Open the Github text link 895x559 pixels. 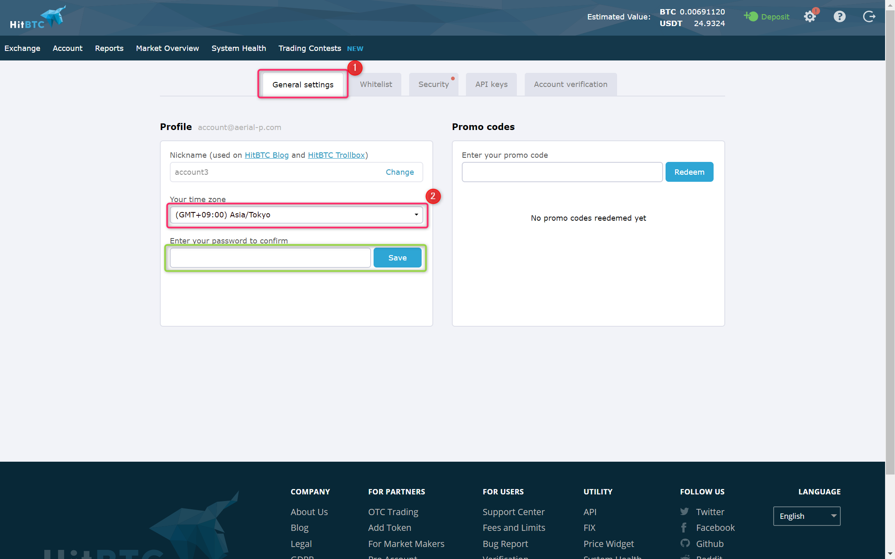point(710,544)
